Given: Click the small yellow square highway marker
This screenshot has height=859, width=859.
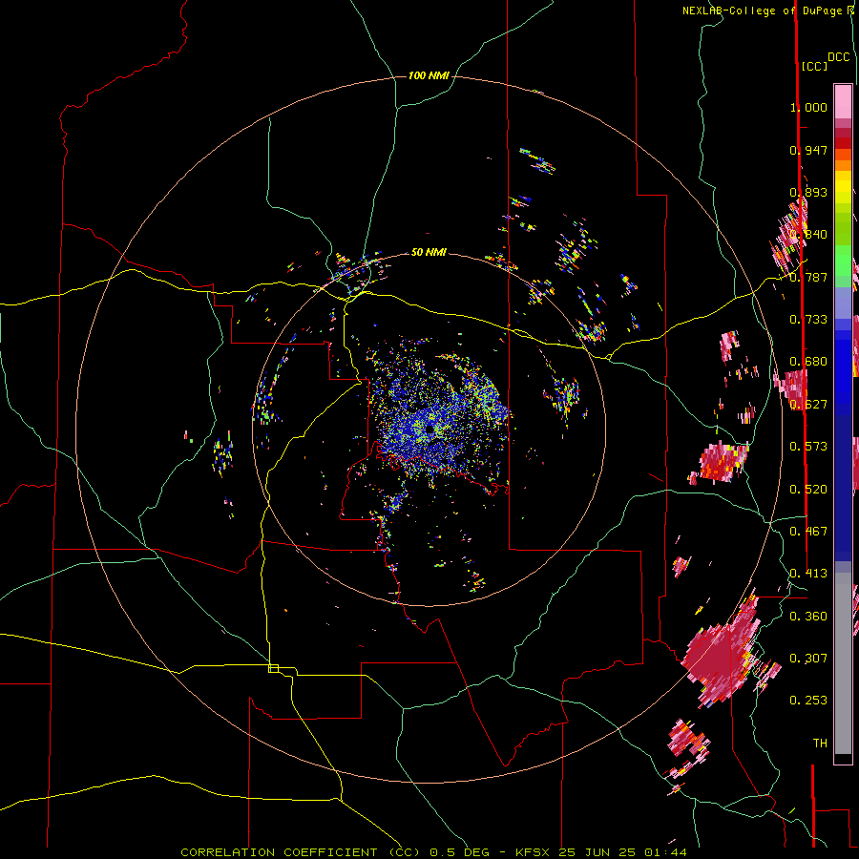Looking at the screenshot, I should [273, 668].
